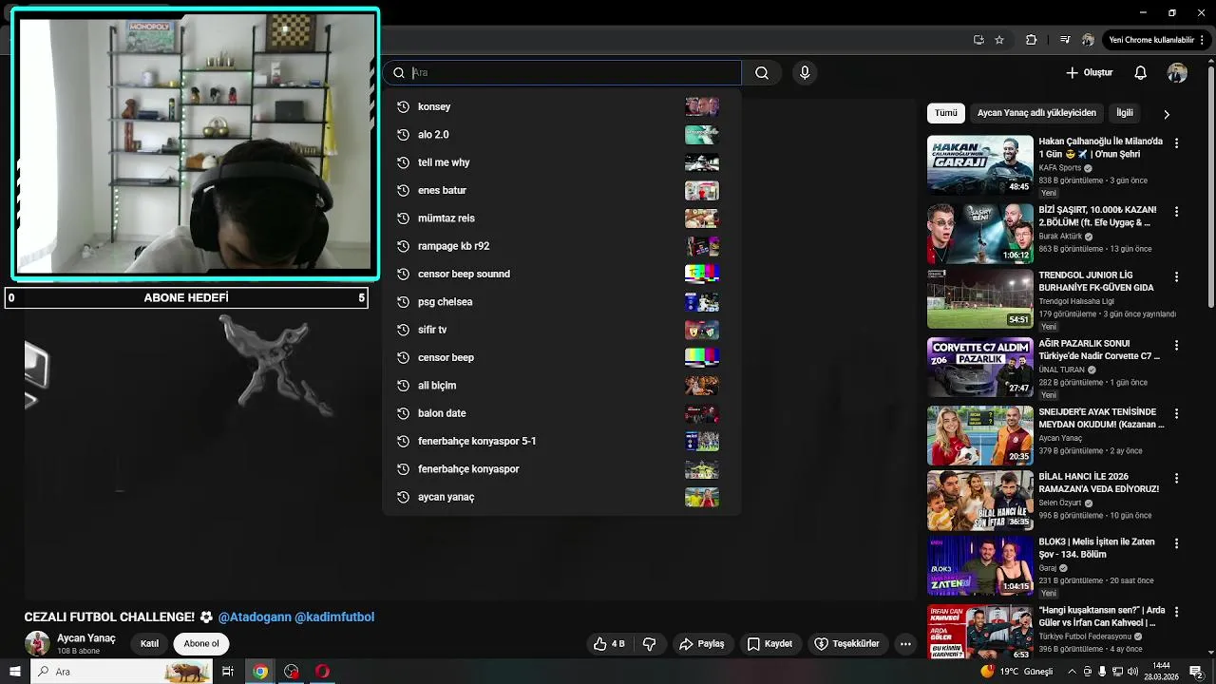Viewport: 1216px width, 684px height.
Task: Open more options for Hakan Çalhanoğlu video
Action: tap(1176, 143)
